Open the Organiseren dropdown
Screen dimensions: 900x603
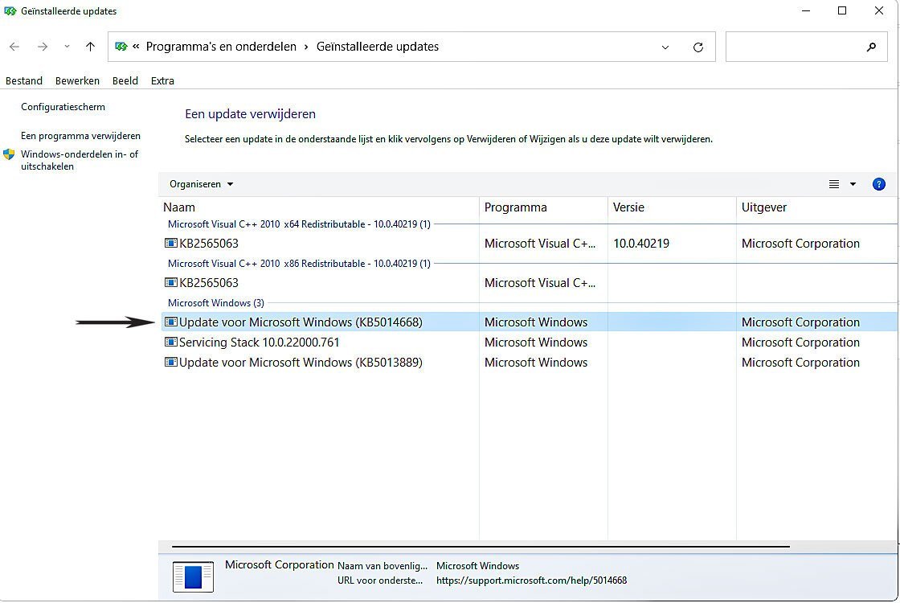(202, 184)
